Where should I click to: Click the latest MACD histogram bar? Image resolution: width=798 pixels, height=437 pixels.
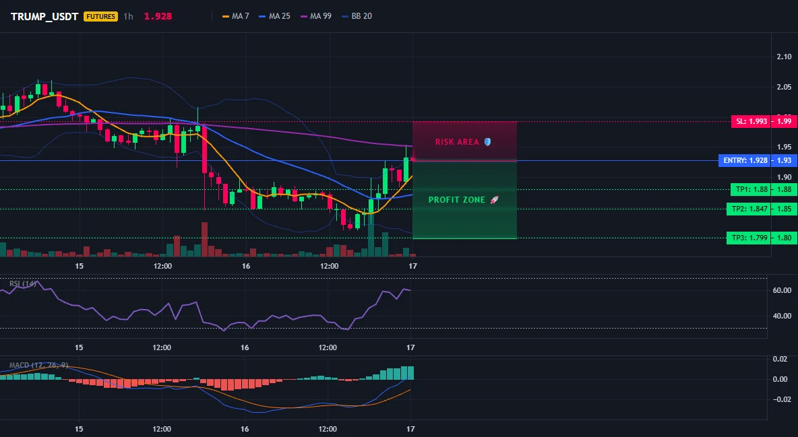point(410,373)
